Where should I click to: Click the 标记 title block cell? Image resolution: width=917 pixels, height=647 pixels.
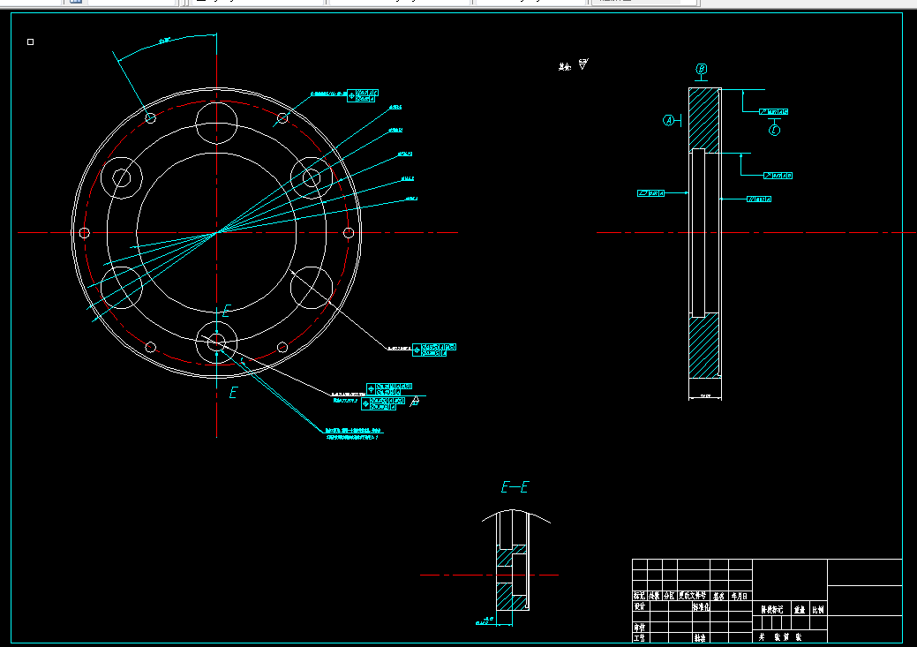639,596
